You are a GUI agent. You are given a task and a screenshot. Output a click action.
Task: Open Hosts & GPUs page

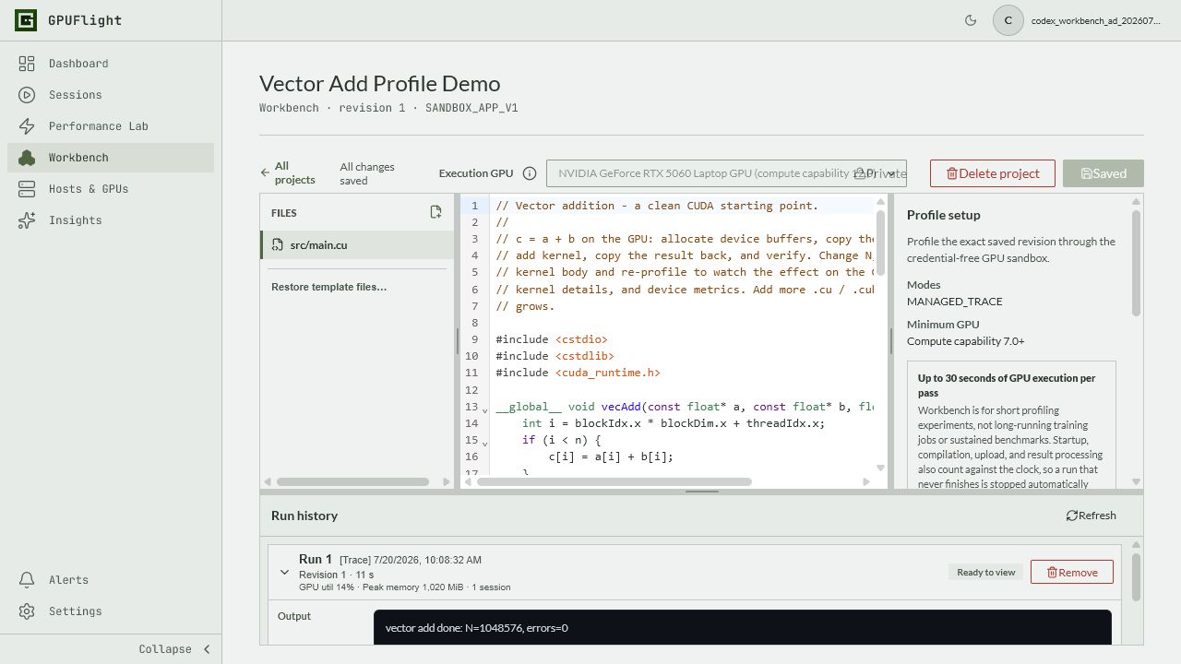point(111,189)
